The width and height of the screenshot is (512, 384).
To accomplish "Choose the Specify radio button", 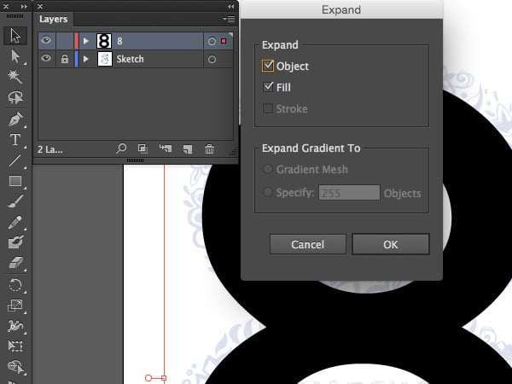I will tap(268, 192).
